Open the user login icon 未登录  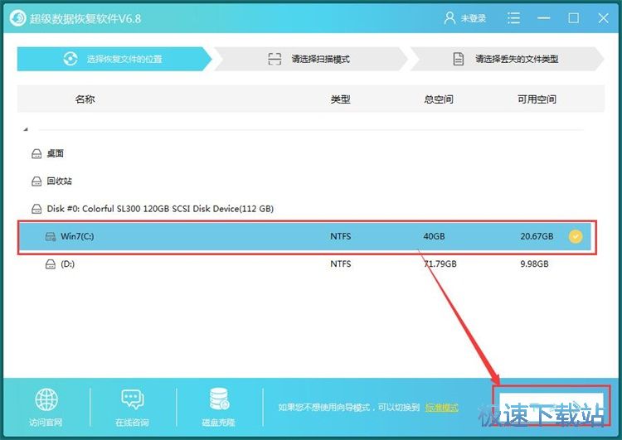click(x=449, y=18)
